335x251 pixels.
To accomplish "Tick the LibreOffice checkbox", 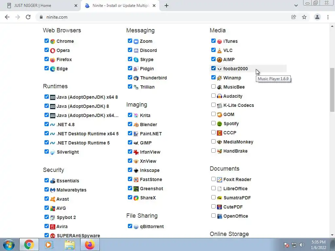I will click(x=213, y=188).
